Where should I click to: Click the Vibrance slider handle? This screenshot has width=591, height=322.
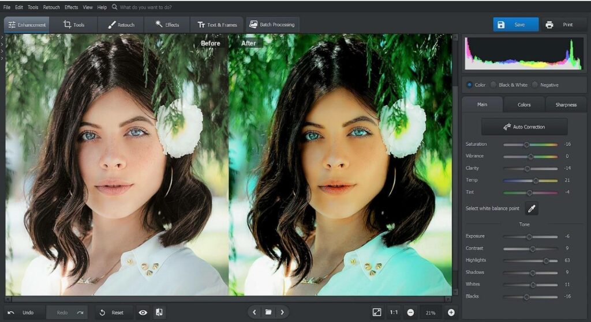pyautogui.click(x=531, y=157)
